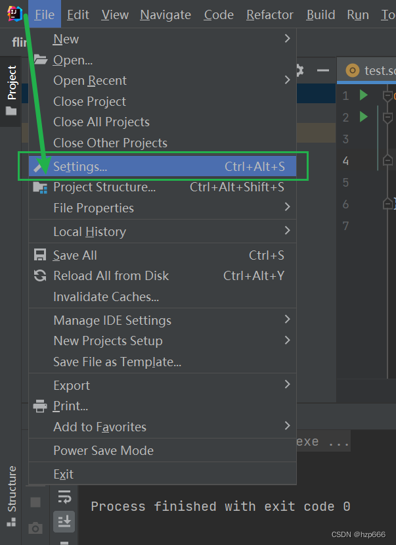
Task: Collapse code fold marker on line 1
Action: pyautogui.click(x=387, y=96)
